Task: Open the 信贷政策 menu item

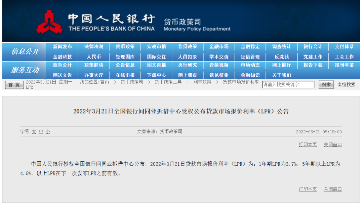Action: pyautogui.click(x=188, y=46)
